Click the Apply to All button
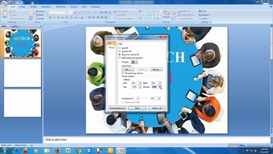 pyautogui.click(x=157, y=108)
